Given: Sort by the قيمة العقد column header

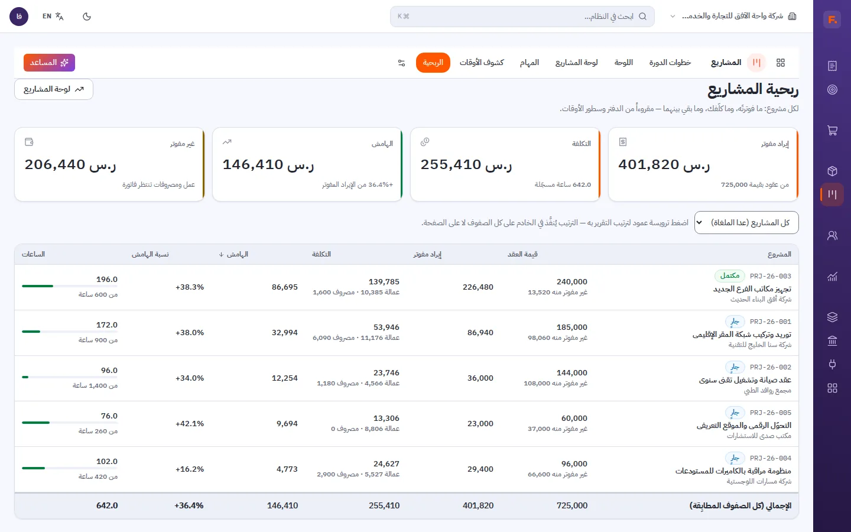Looking at the screenshot, I should tap(522, 254).
